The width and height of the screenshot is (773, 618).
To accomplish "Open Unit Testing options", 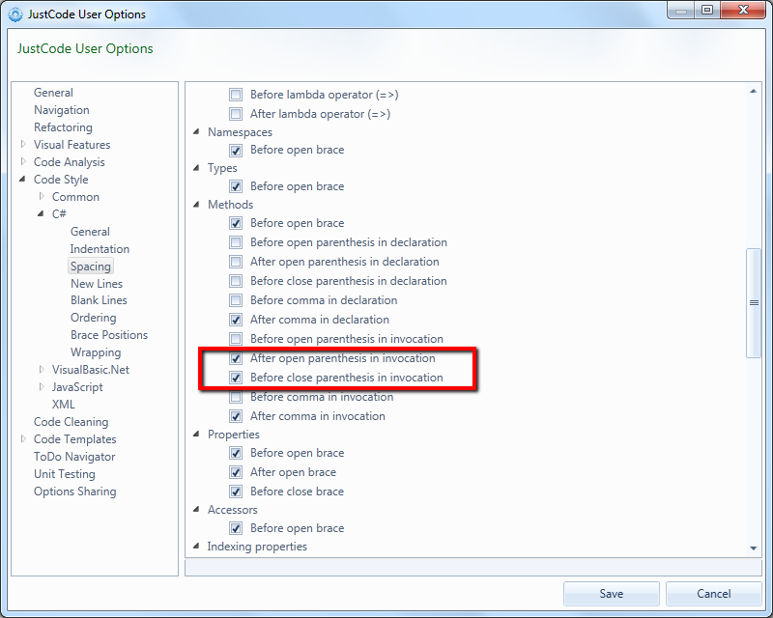I will pyautogui.click(x=65, y=474).
